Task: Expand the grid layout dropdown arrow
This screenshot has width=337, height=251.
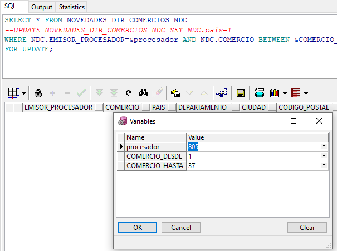Action: point(24,93)
